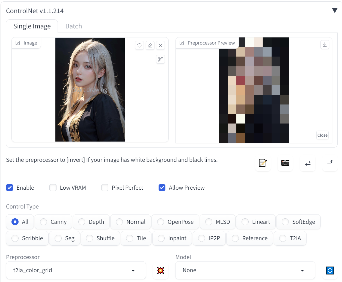This screenshot has width=342, height=282.
Task: Enable the Low VRAM checkbox
Action: click(53, 188)
